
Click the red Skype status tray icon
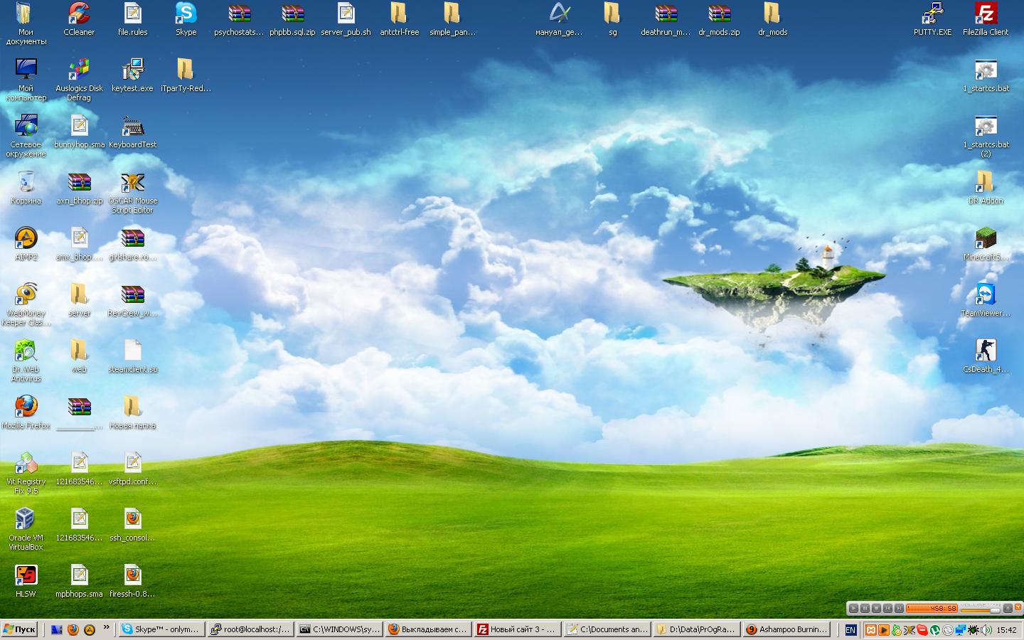coord(922,630)
